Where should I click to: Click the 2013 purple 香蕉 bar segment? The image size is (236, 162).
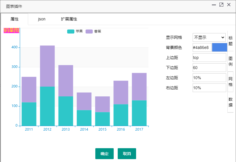coord(66,81)
